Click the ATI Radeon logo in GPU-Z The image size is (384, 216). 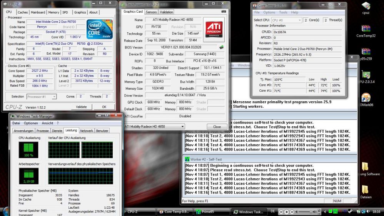[x=214, y=30]
